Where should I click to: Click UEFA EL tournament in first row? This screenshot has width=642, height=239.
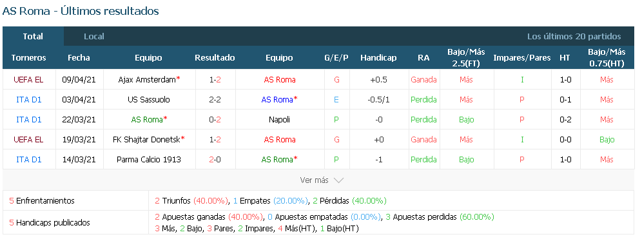tap(28, 79)
